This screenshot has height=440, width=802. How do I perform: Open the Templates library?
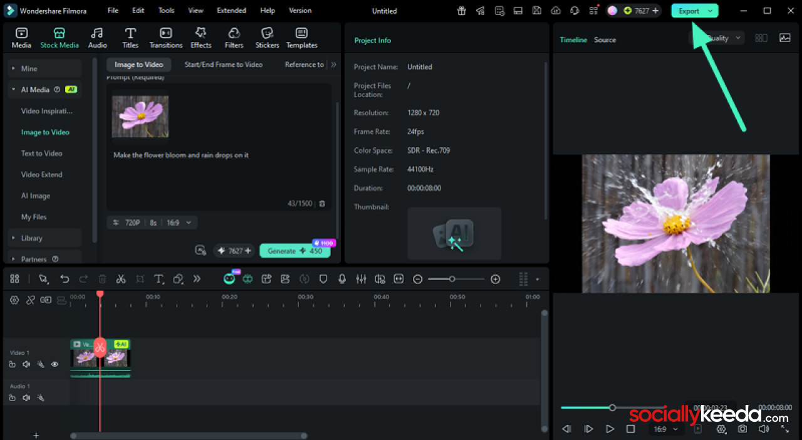301,38
